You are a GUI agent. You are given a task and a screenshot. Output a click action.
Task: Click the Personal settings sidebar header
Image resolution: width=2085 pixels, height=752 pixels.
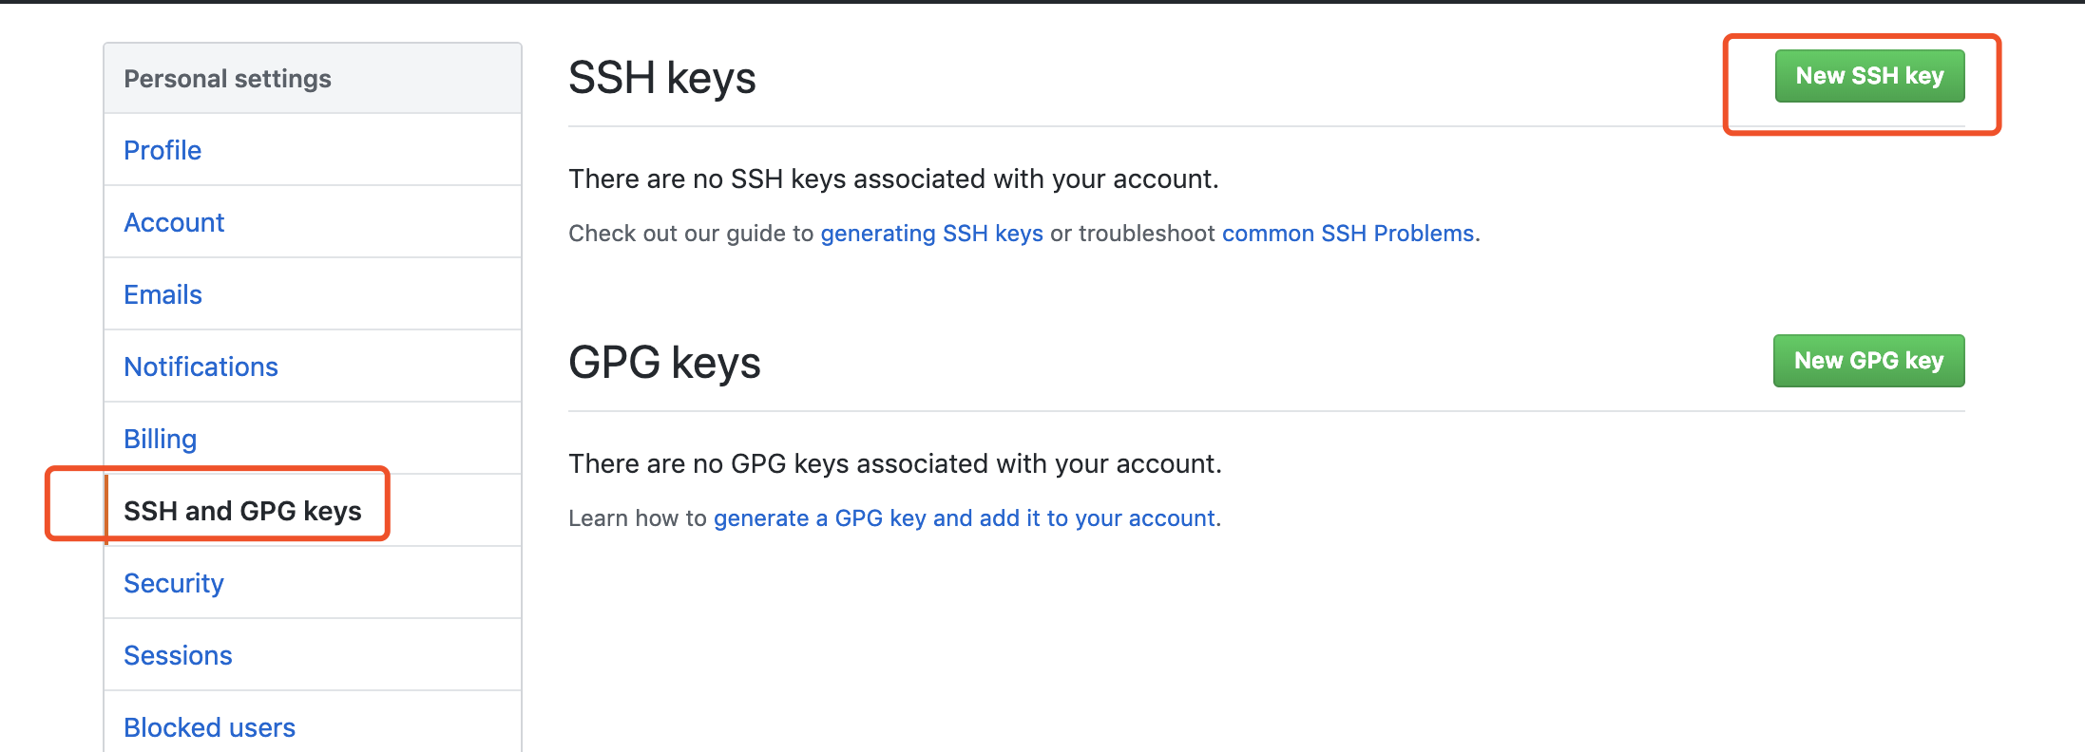point(228,79)
